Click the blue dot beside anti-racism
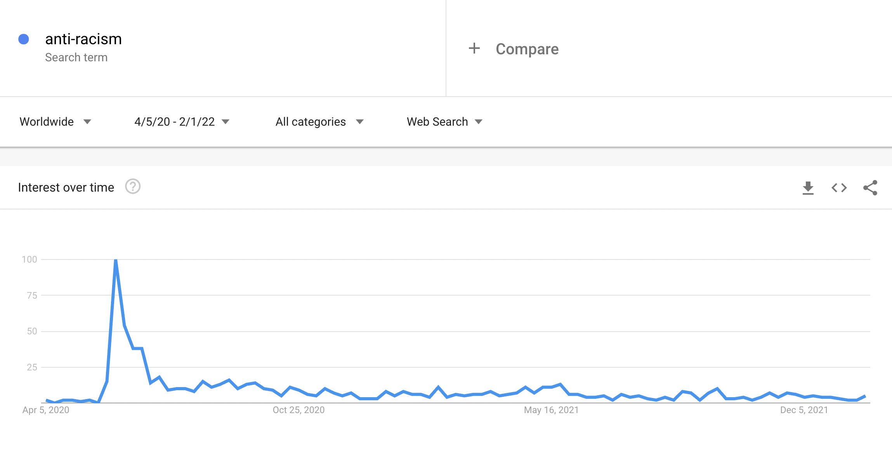 pyautogui.click(x=24, y=39)
